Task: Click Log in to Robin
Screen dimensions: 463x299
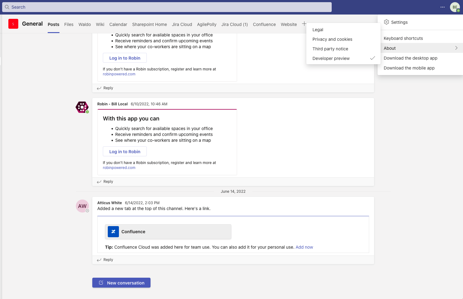Action: [x=124, y=151]
